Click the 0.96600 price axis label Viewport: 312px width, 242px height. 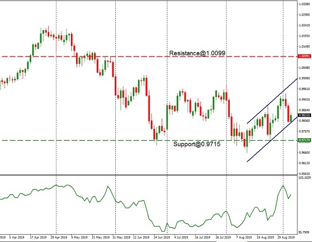coord(304,152)
